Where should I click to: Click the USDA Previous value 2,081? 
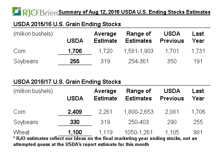(x=172, y=112)
